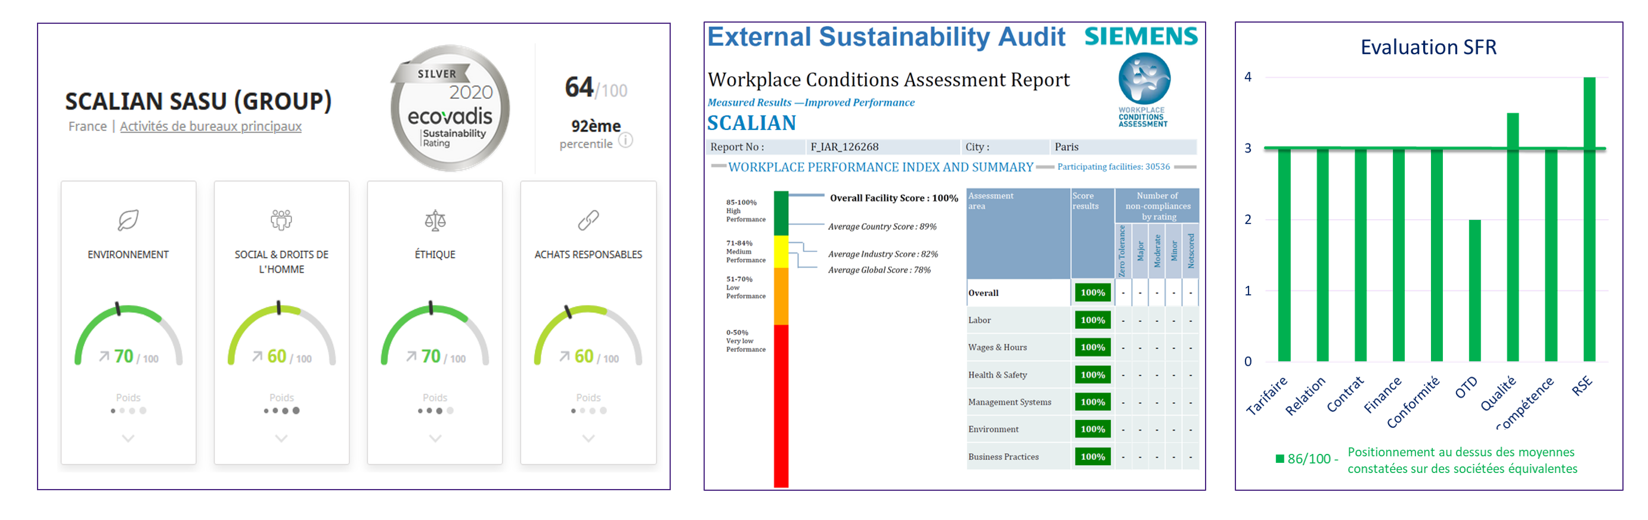This screenshot has height=520, width=1648.
Task: Click the RSE bar in the chart
Action: [1589, 219]
